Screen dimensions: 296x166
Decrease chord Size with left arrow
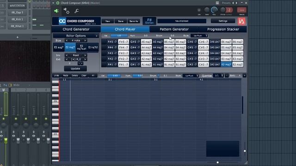(x=67, y=41)
